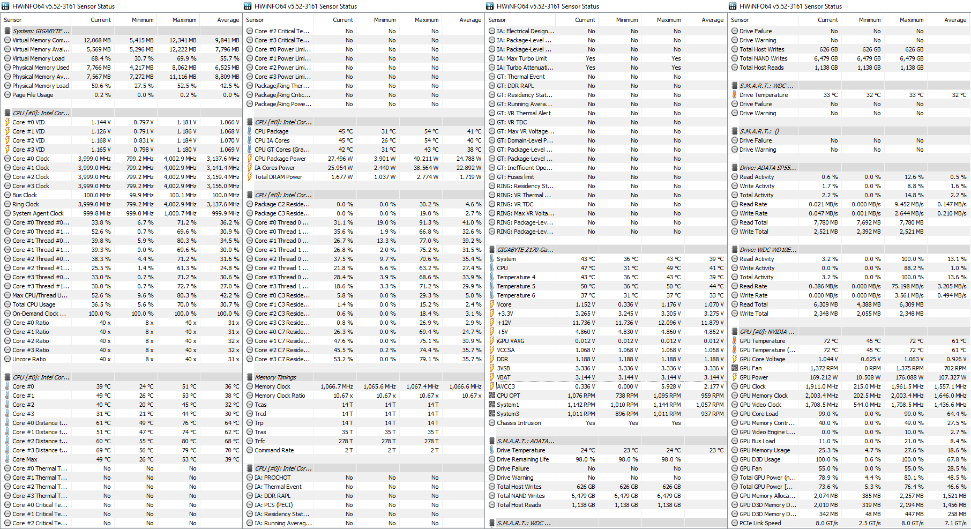Click the voltage icon next to Core #3 VID
Viewport: 971px width, 529px height.
(x=8, y=150)
